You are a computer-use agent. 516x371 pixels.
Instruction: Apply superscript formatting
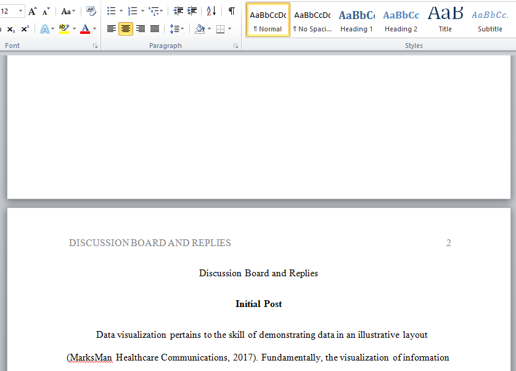click(x=25, y=29)
